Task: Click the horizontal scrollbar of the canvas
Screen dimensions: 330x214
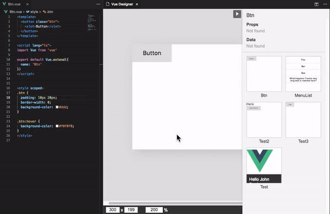Action: pos(175,203)
